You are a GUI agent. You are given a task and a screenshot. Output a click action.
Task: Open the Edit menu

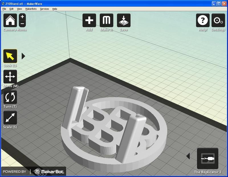(x=11, y=9)
